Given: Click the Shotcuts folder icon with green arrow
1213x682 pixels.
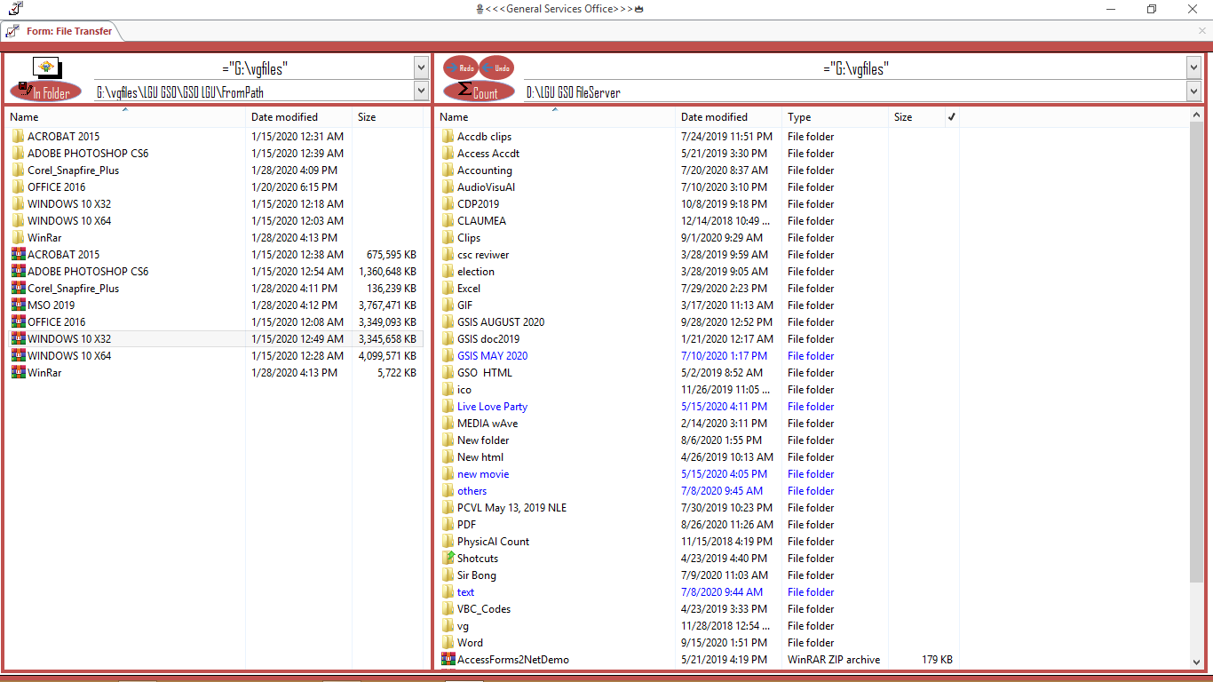Looking at the screenshot, I should [x=448, y=559].
